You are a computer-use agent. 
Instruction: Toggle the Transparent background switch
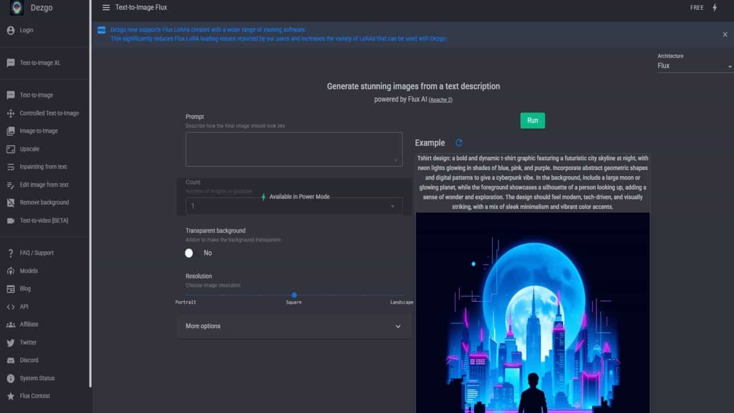[189, 253]
